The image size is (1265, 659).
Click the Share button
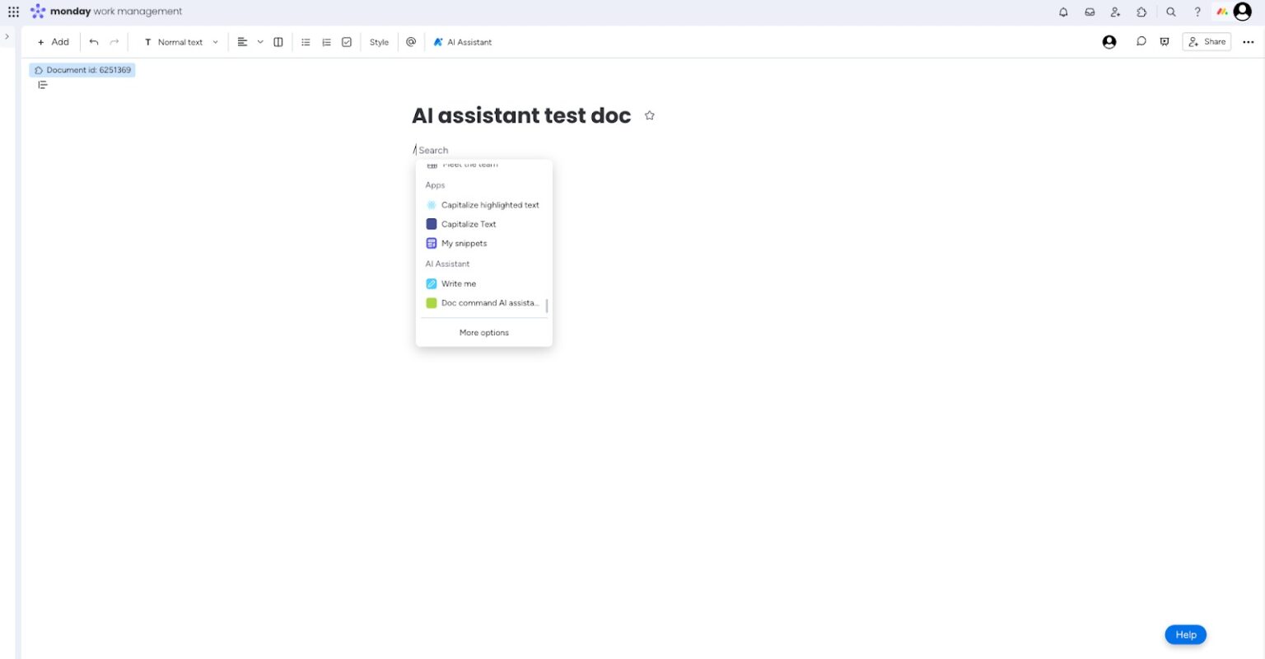1207,41
